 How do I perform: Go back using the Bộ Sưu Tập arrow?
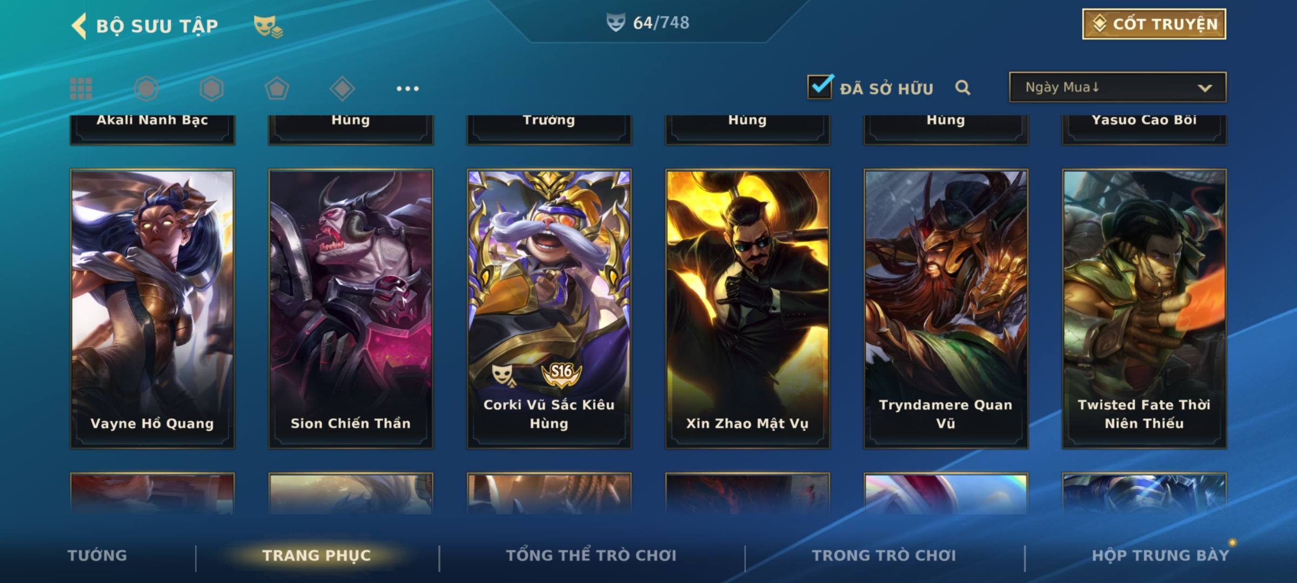pos(79,26)
